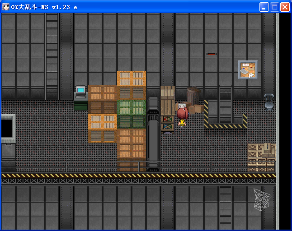
Task: Click the cardboard boxes beside the character
Action: [193, 108]
